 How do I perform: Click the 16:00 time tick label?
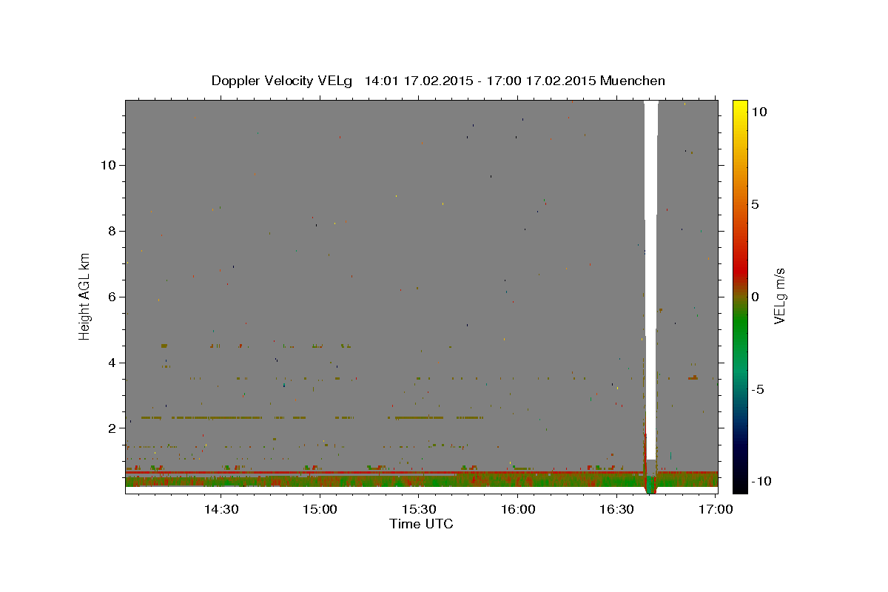click(517, 509)
